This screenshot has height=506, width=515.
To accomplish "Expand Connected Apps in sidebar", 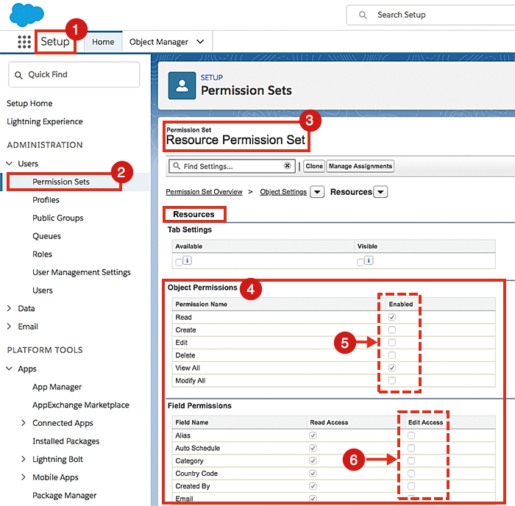I will 24,423.
